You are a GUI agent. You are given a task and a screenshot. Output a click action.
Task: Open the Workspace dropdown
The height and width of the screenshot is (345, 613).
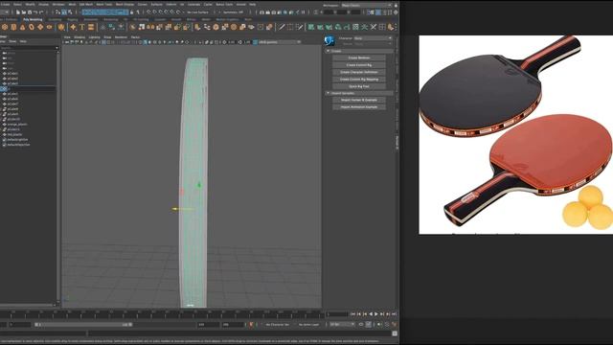pyautogui.click(x=366, y=5)
